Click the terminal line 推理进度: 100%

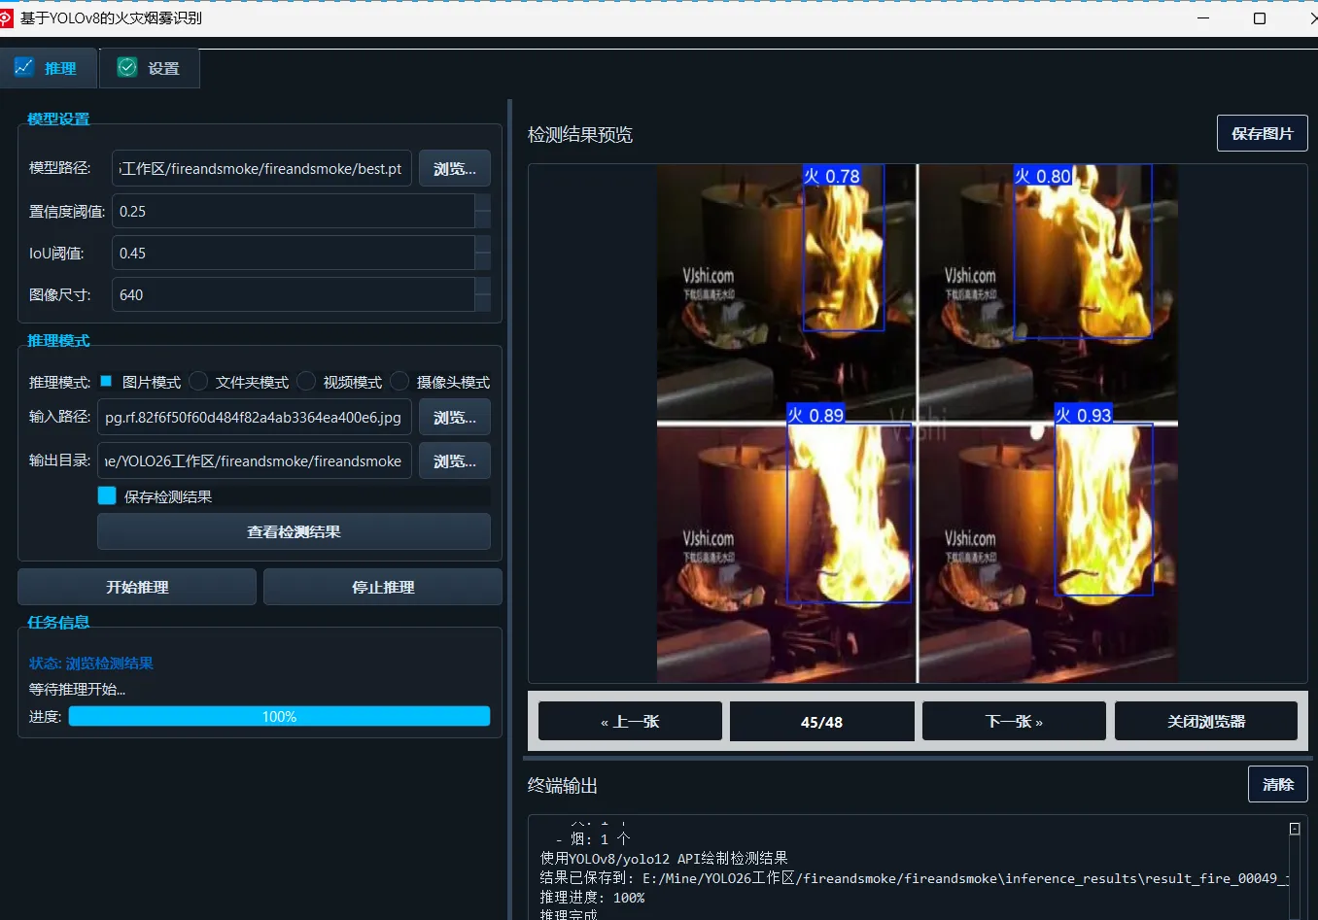point(593,898)
